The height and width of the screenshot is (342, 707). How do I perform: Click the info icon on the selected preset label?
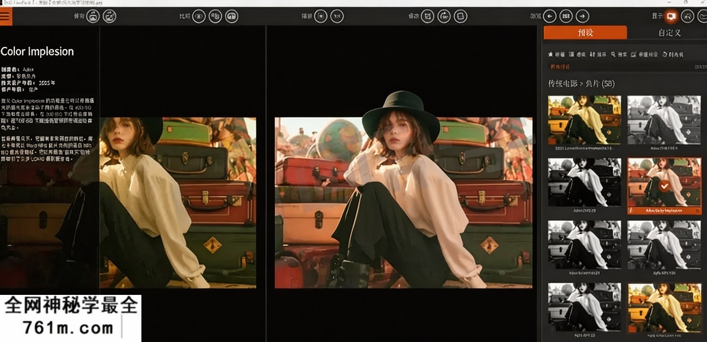[632, 211]
